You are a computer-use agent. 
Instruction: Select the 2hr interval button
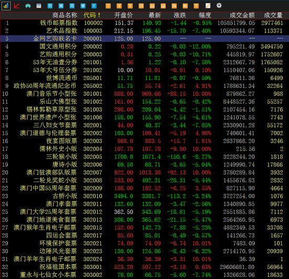[174, 6]
